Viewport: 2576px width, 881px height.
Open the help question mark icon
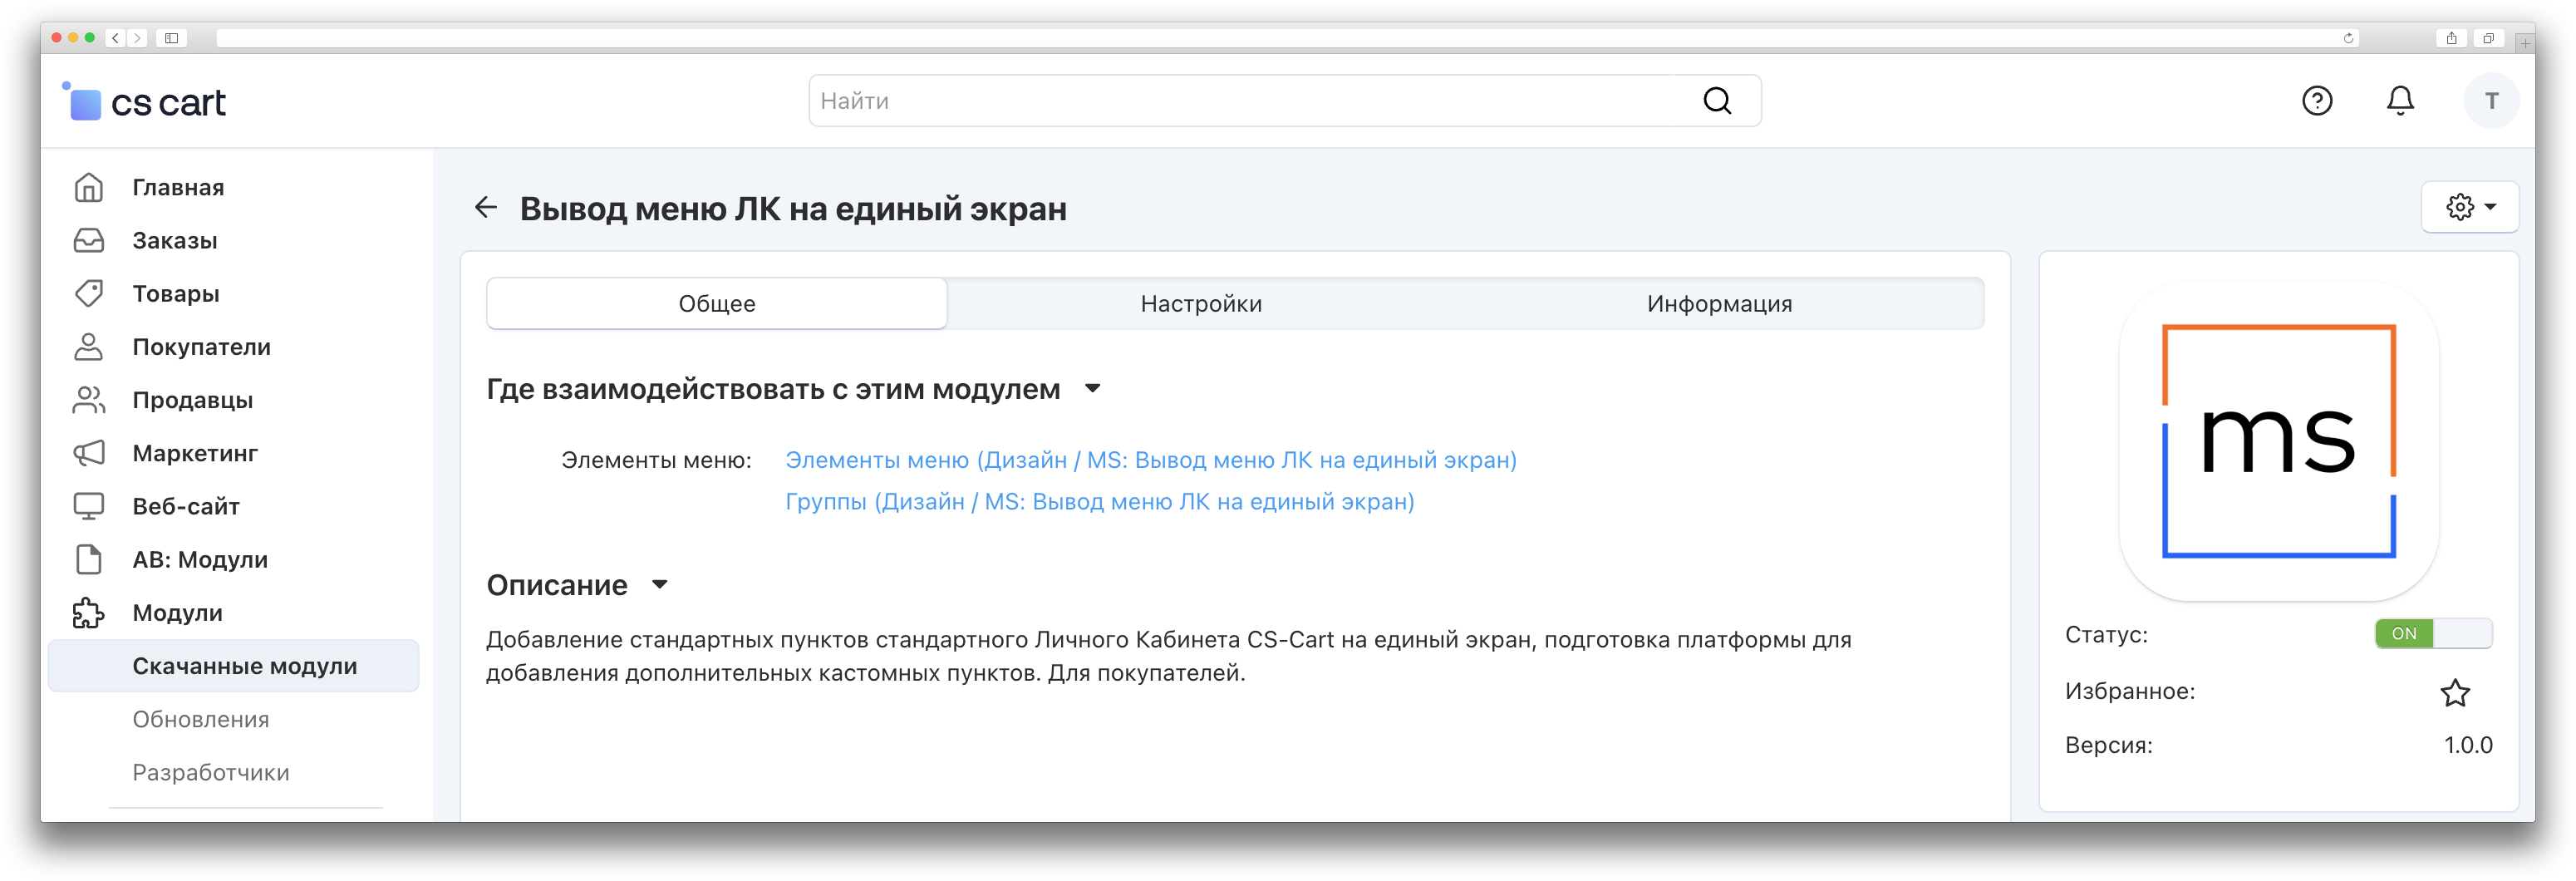(x=2316, y=101)
